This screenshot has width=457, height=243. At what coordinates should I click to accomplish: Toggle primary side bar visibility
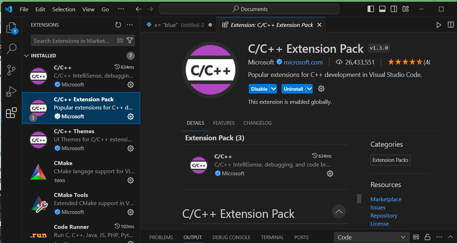click(371, 9)
